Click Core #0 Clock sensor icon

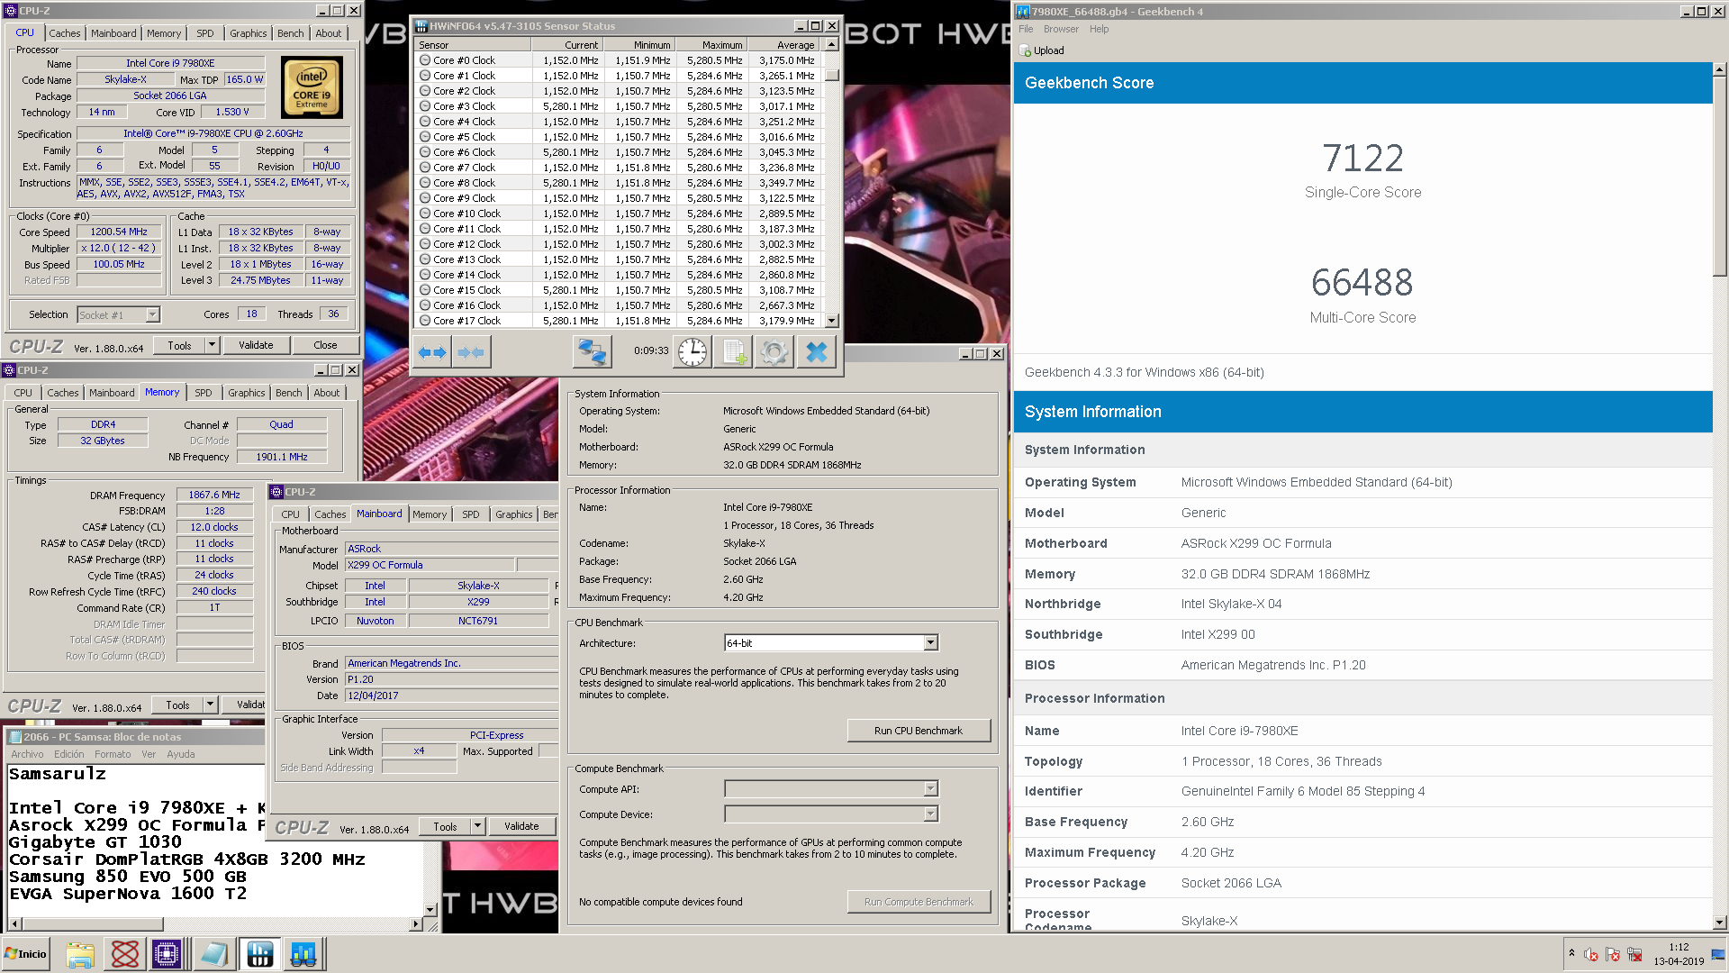tap(425, 60)
